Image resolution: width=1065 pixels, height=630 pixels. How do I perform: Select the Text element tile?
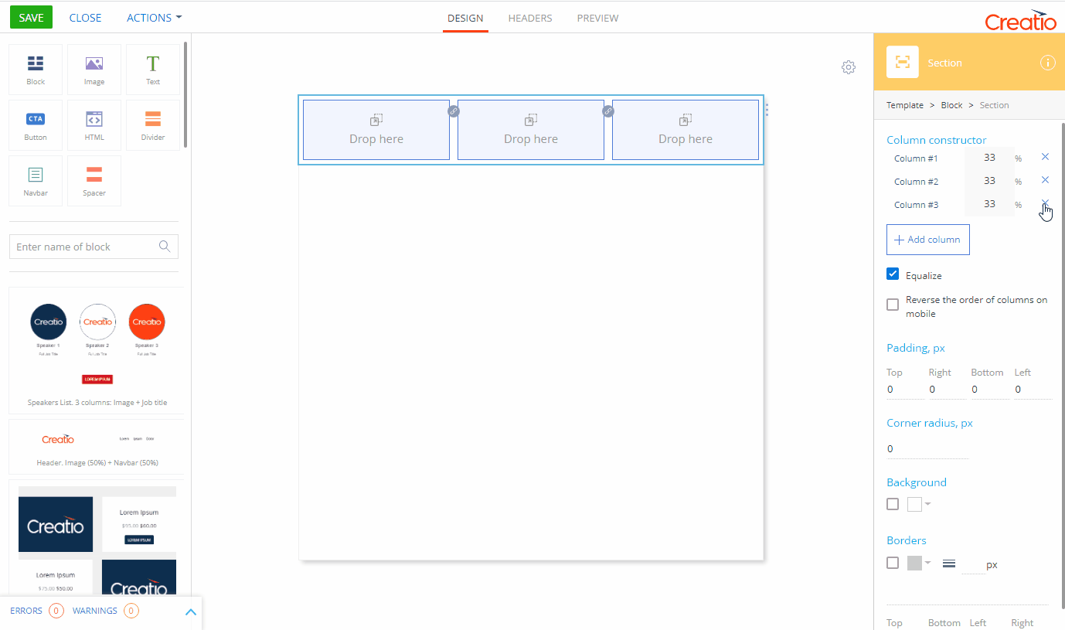click(x=153, y=70)
